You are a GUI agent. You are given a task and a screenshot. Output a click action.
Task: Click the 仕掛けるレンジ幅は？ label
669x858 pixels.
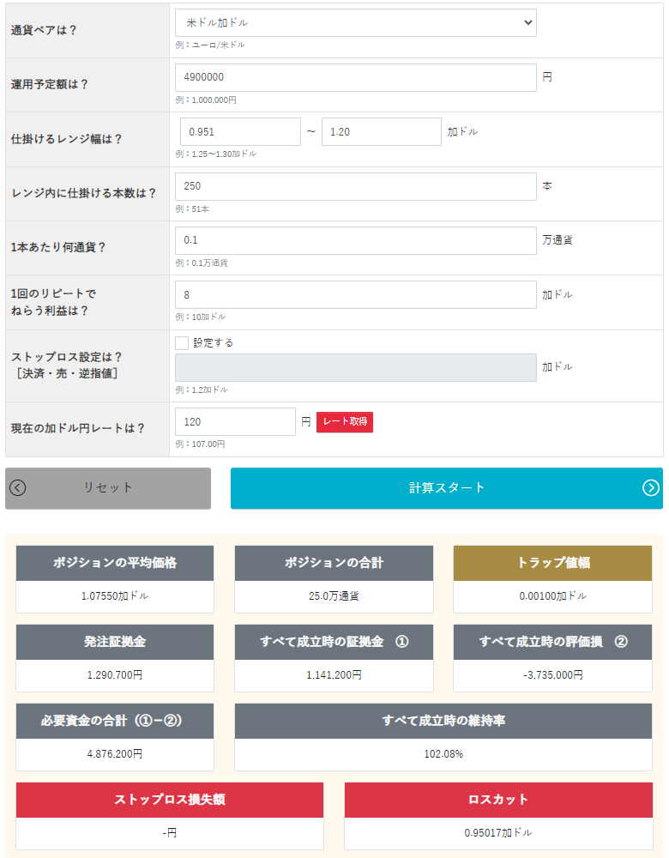pyautogui.click(x=66, y=139)
